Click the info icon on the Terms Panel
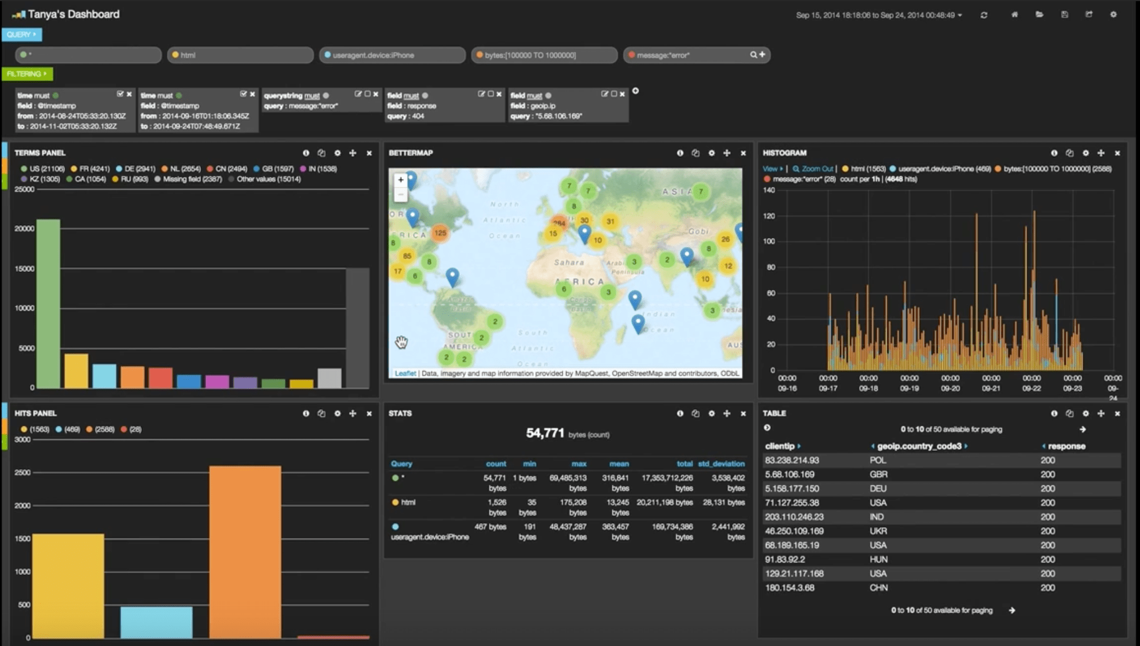This screenshot has width=1140, height=646. click(307, 153)
